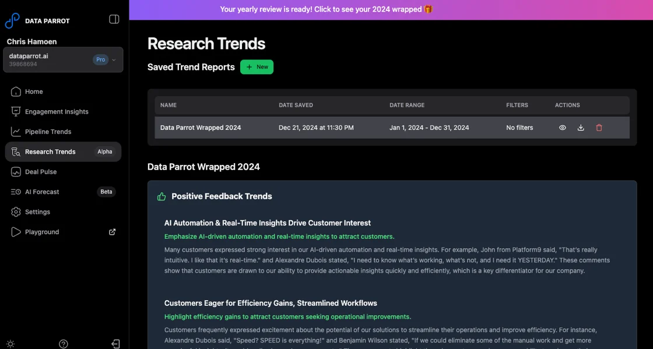Viewport: 653px width, 349px height.
Task: Go to Deal Pulse
Action: (x=41, y=171)
